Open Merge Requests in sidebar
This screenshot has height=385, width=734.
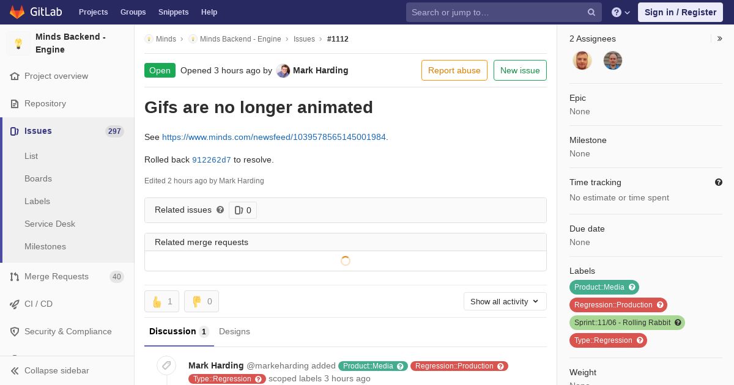coord(56,277)
